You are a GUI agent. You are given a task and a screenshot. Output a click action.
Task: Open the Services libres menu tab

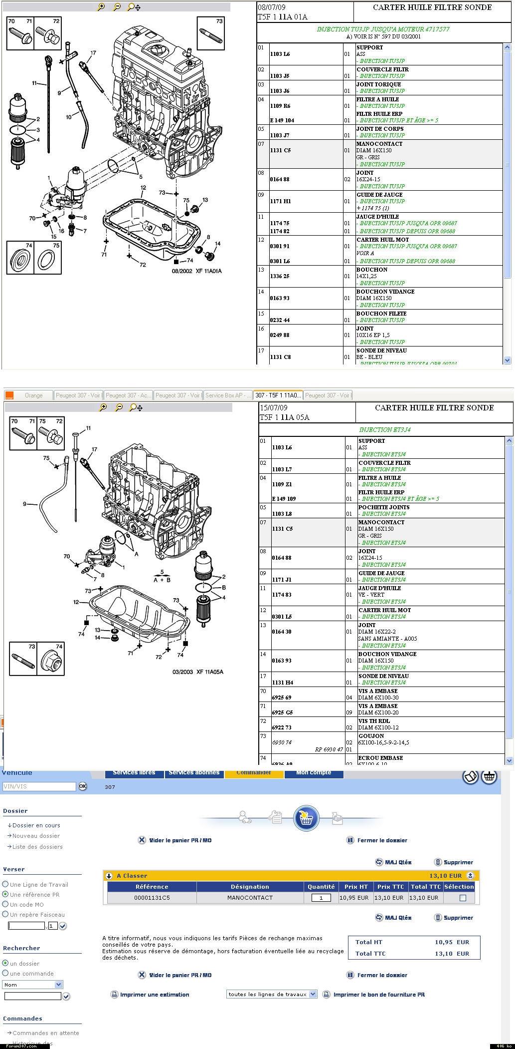coord(134,773)
